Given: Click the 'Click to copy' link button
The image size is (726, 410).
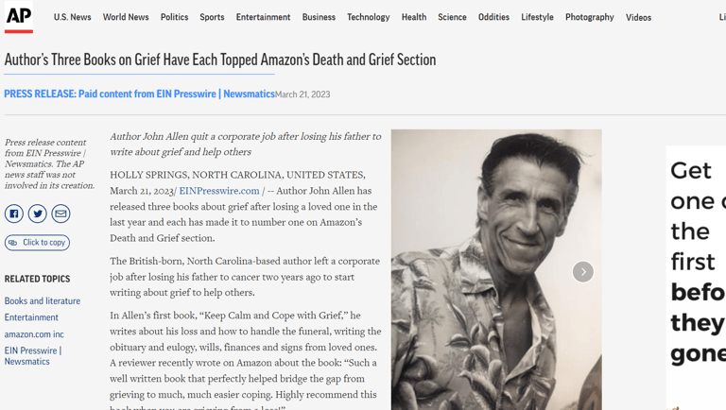Looking at the screenshot, I should [37, 243].
